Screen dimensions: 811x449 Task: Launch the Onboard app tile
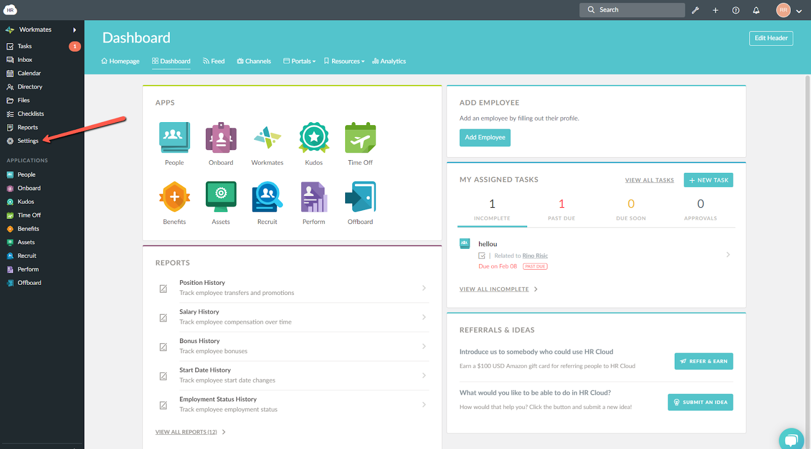(221, 138)
